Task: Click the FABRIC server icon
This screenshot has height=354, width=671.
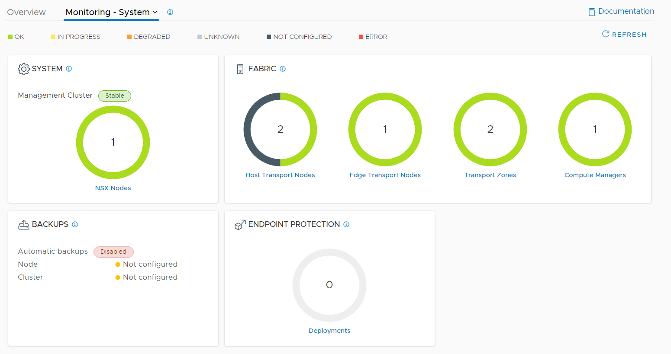Action: 240,69
